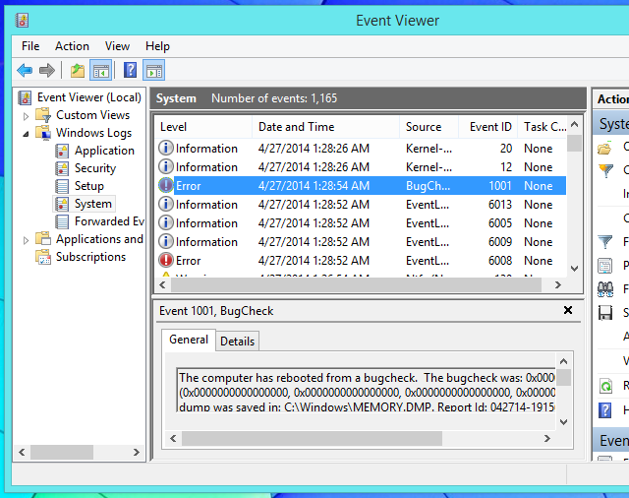629x498 pixels.
Task: Select the Information event with ID 6009
Action: [361, 242]
